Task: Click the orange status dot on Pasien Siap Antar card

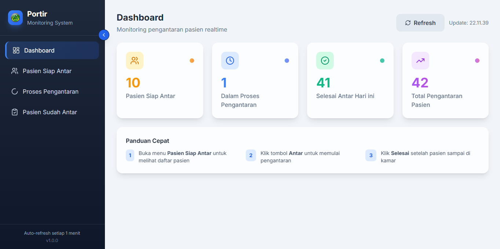Action: 192,61
